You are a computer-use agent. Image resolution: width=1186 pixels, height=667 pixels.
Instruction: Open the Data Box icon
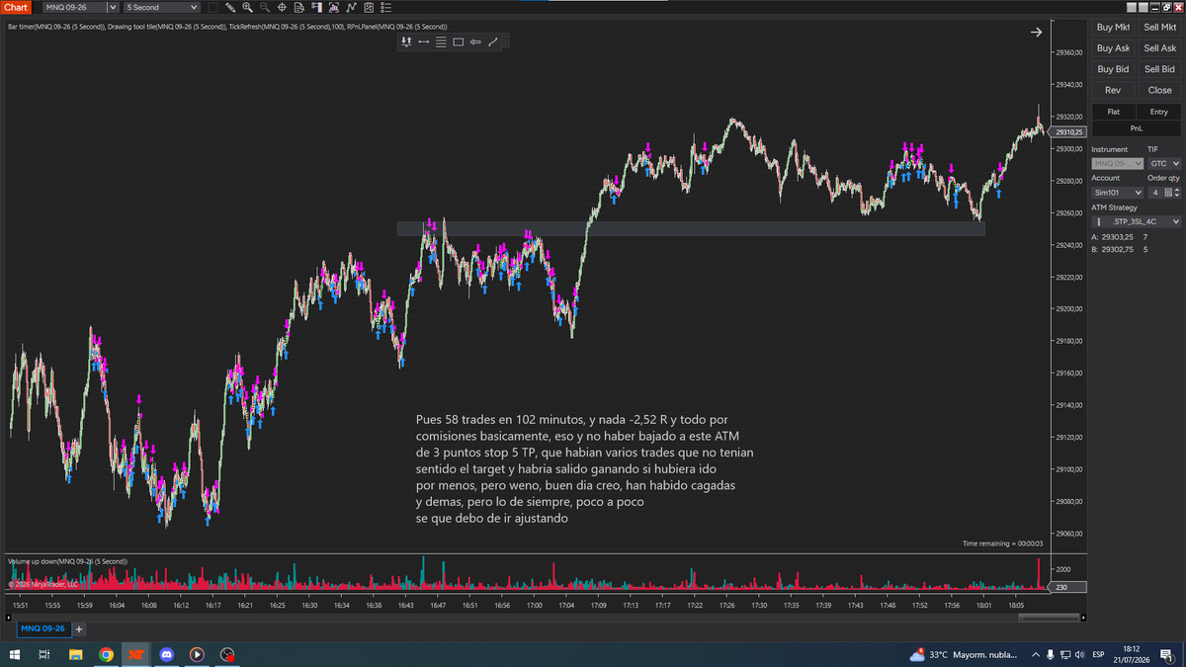click(x=299, y=7)
